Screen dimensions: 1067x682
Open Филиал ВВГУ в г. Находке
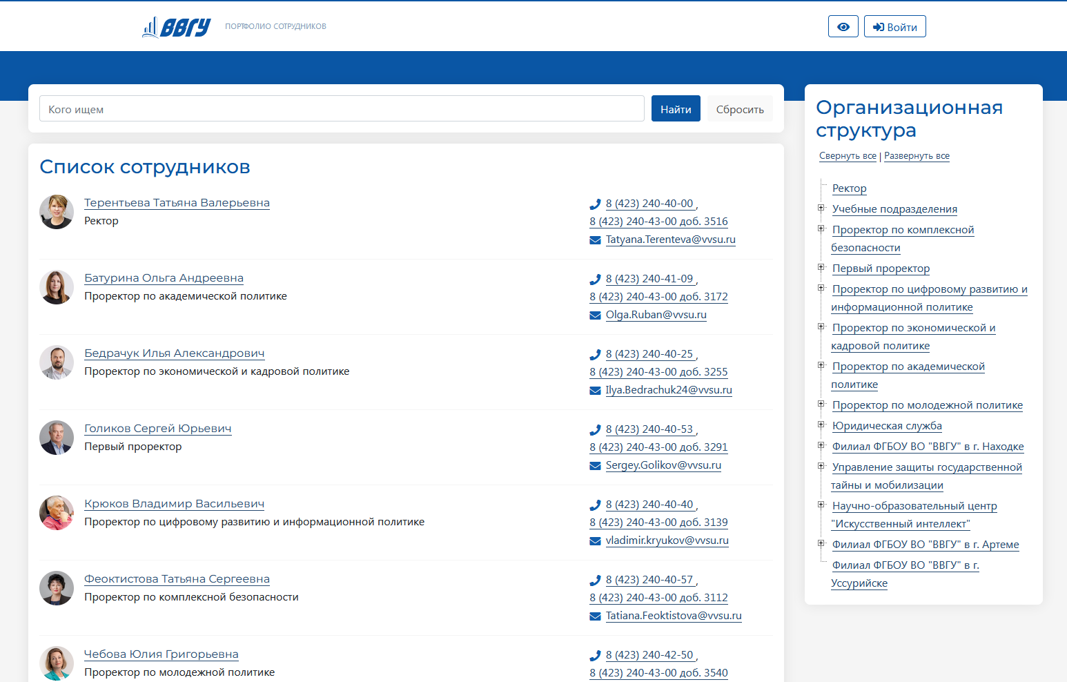point(928,447)
